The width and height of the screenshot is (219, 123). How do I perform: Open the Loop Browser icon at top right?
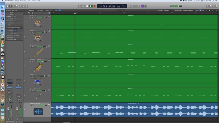coord(214,6)
